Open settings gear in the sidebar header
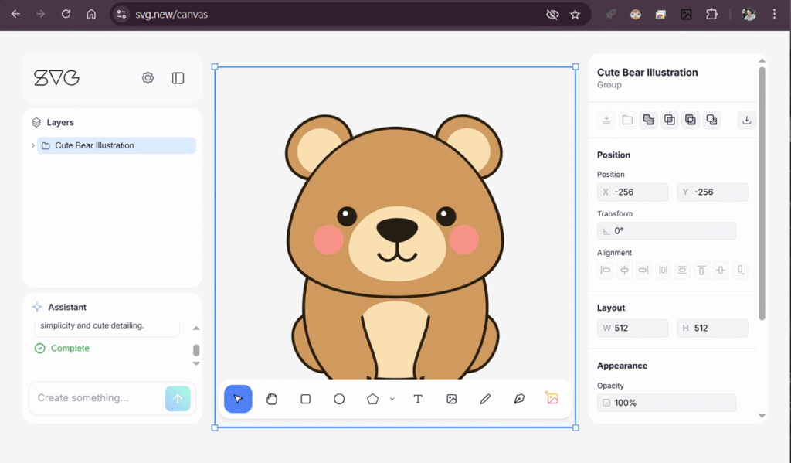791x463 pixels. coord(148,78)
